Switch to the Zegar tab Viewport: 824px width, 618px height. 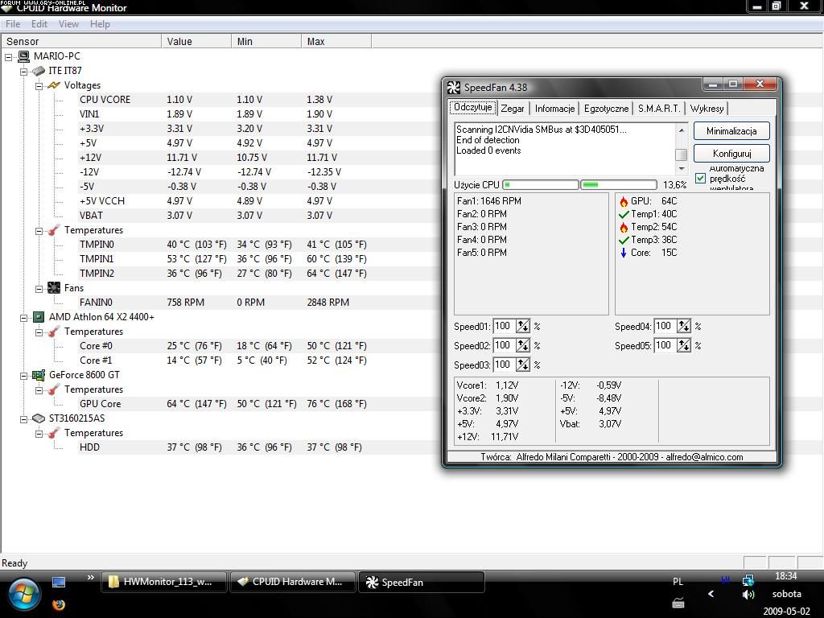[513, 108]
